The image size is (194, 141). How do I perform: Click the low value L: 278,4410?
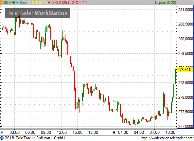77,3
